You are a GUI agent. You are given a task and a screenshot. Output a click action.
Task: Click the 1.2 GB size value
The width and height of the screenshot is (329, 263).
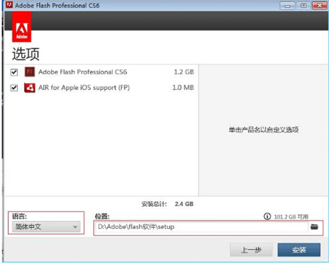184,72
